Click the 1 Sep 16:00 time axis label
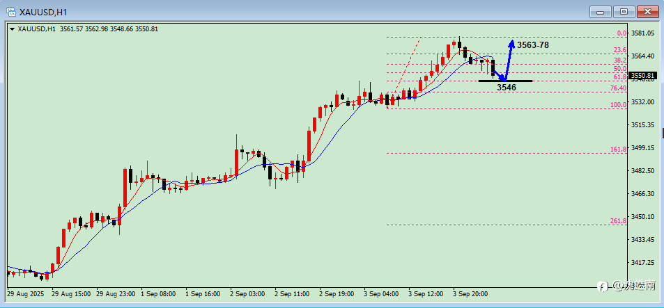Viewport: 664px width, 308px height. point(203,293)
